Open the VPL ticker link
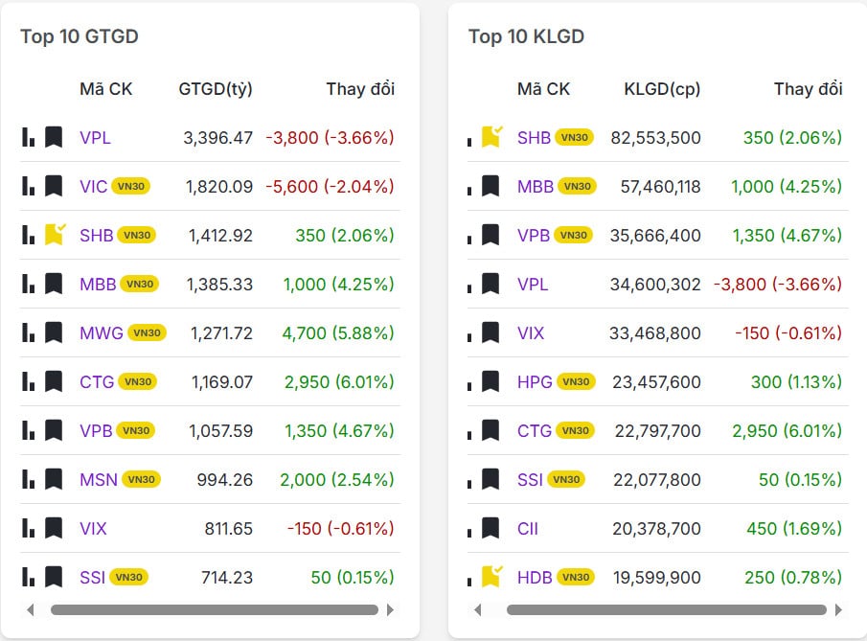867x641 pixels. (x=94, y=137)
